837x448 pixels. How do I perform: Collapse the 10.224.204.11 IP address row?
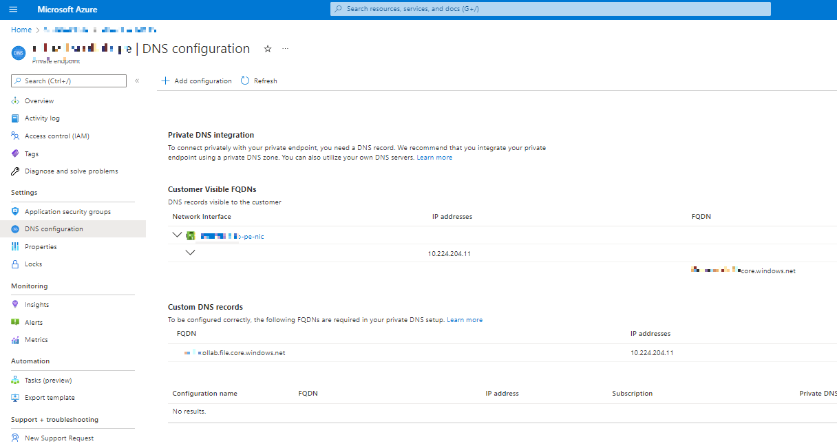click(x=191, y=253)
